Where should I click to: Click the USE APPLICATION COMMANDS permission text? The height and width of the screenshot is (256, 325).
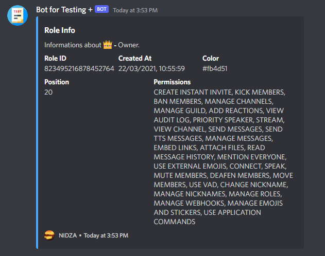click(207, 217)
